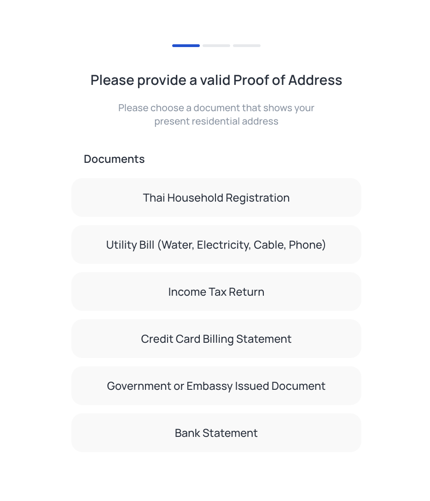Click the first blue progress step
This screenshot has height=501, width=430.
click(186, 46)
